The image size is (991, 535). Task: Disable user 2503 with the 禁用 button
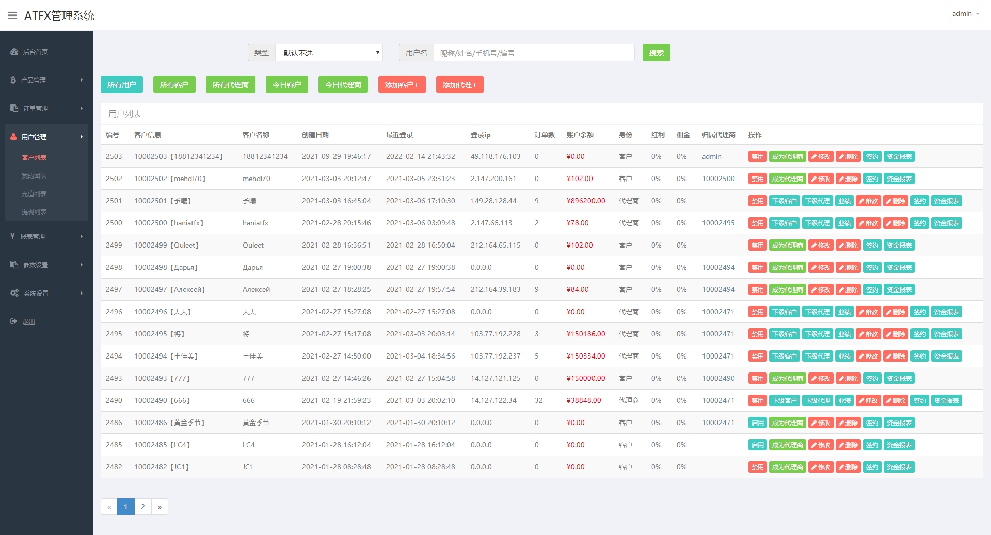757,157
